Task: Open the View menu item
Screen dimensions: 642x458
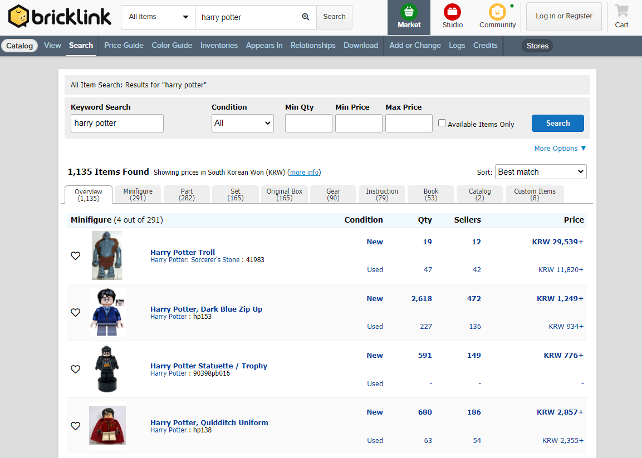Action: (52, 46)
